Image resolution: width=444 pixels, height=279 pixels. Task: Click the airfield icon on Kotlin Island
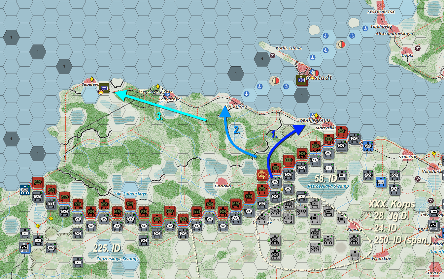click(272, 55)
